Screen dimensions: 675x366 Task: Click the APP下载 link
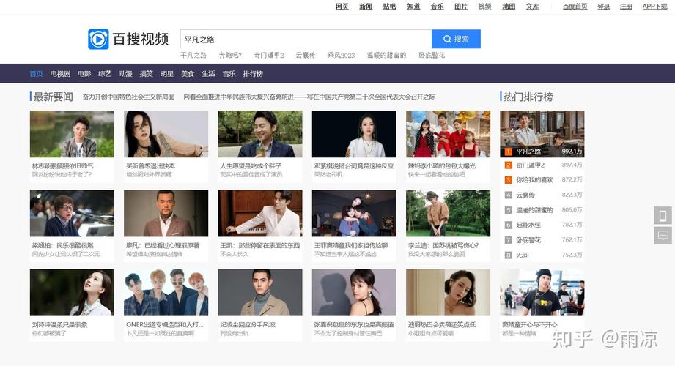654,6
